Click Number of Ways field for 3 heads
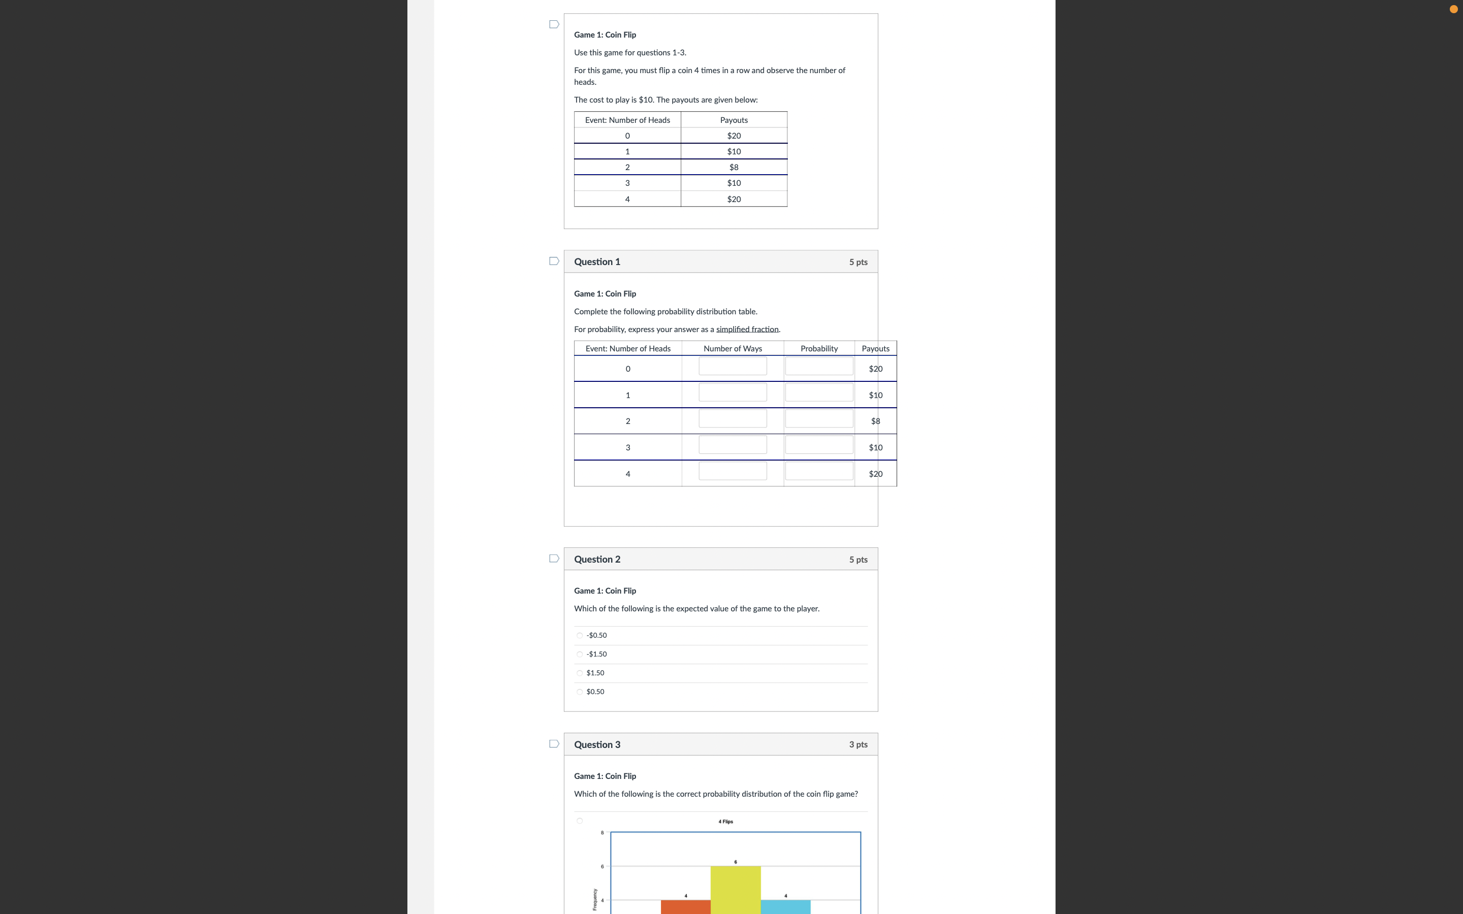This screenshot has width=1463, height=914. coord(732,445)
